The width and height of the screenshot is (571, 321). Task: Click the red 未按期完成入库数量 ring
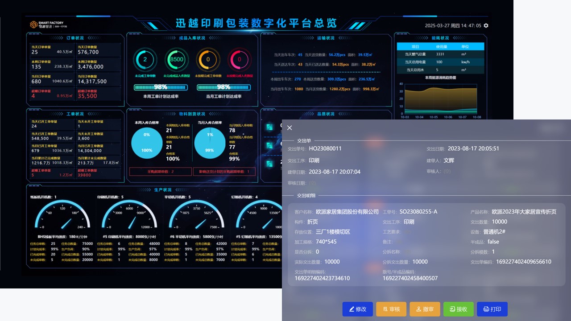click(x=240, y=59)
